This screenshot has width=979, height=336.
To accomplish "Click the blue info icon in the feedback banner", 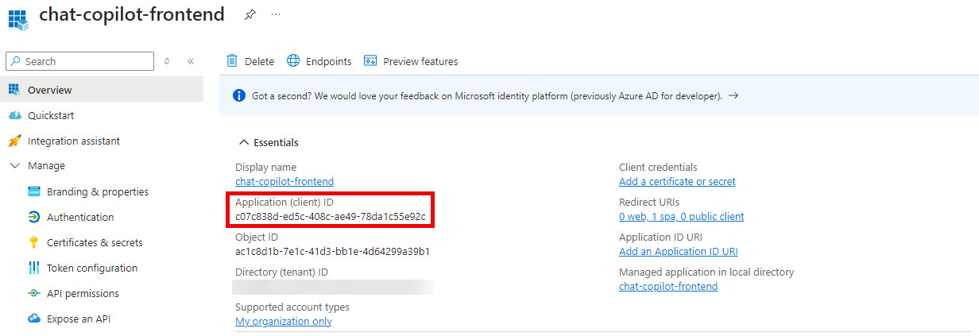I will pos(238,95).
